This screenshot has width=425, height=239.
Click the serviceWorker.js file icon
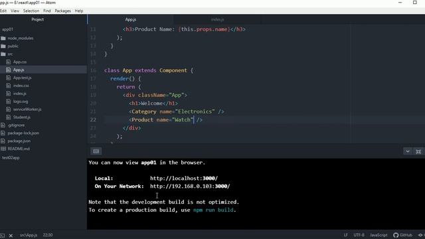tap(9, 109)
